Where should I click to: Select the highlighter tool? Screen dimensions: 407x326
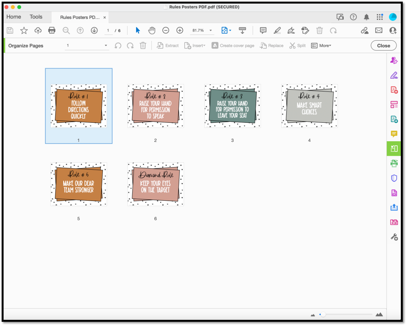277,31
